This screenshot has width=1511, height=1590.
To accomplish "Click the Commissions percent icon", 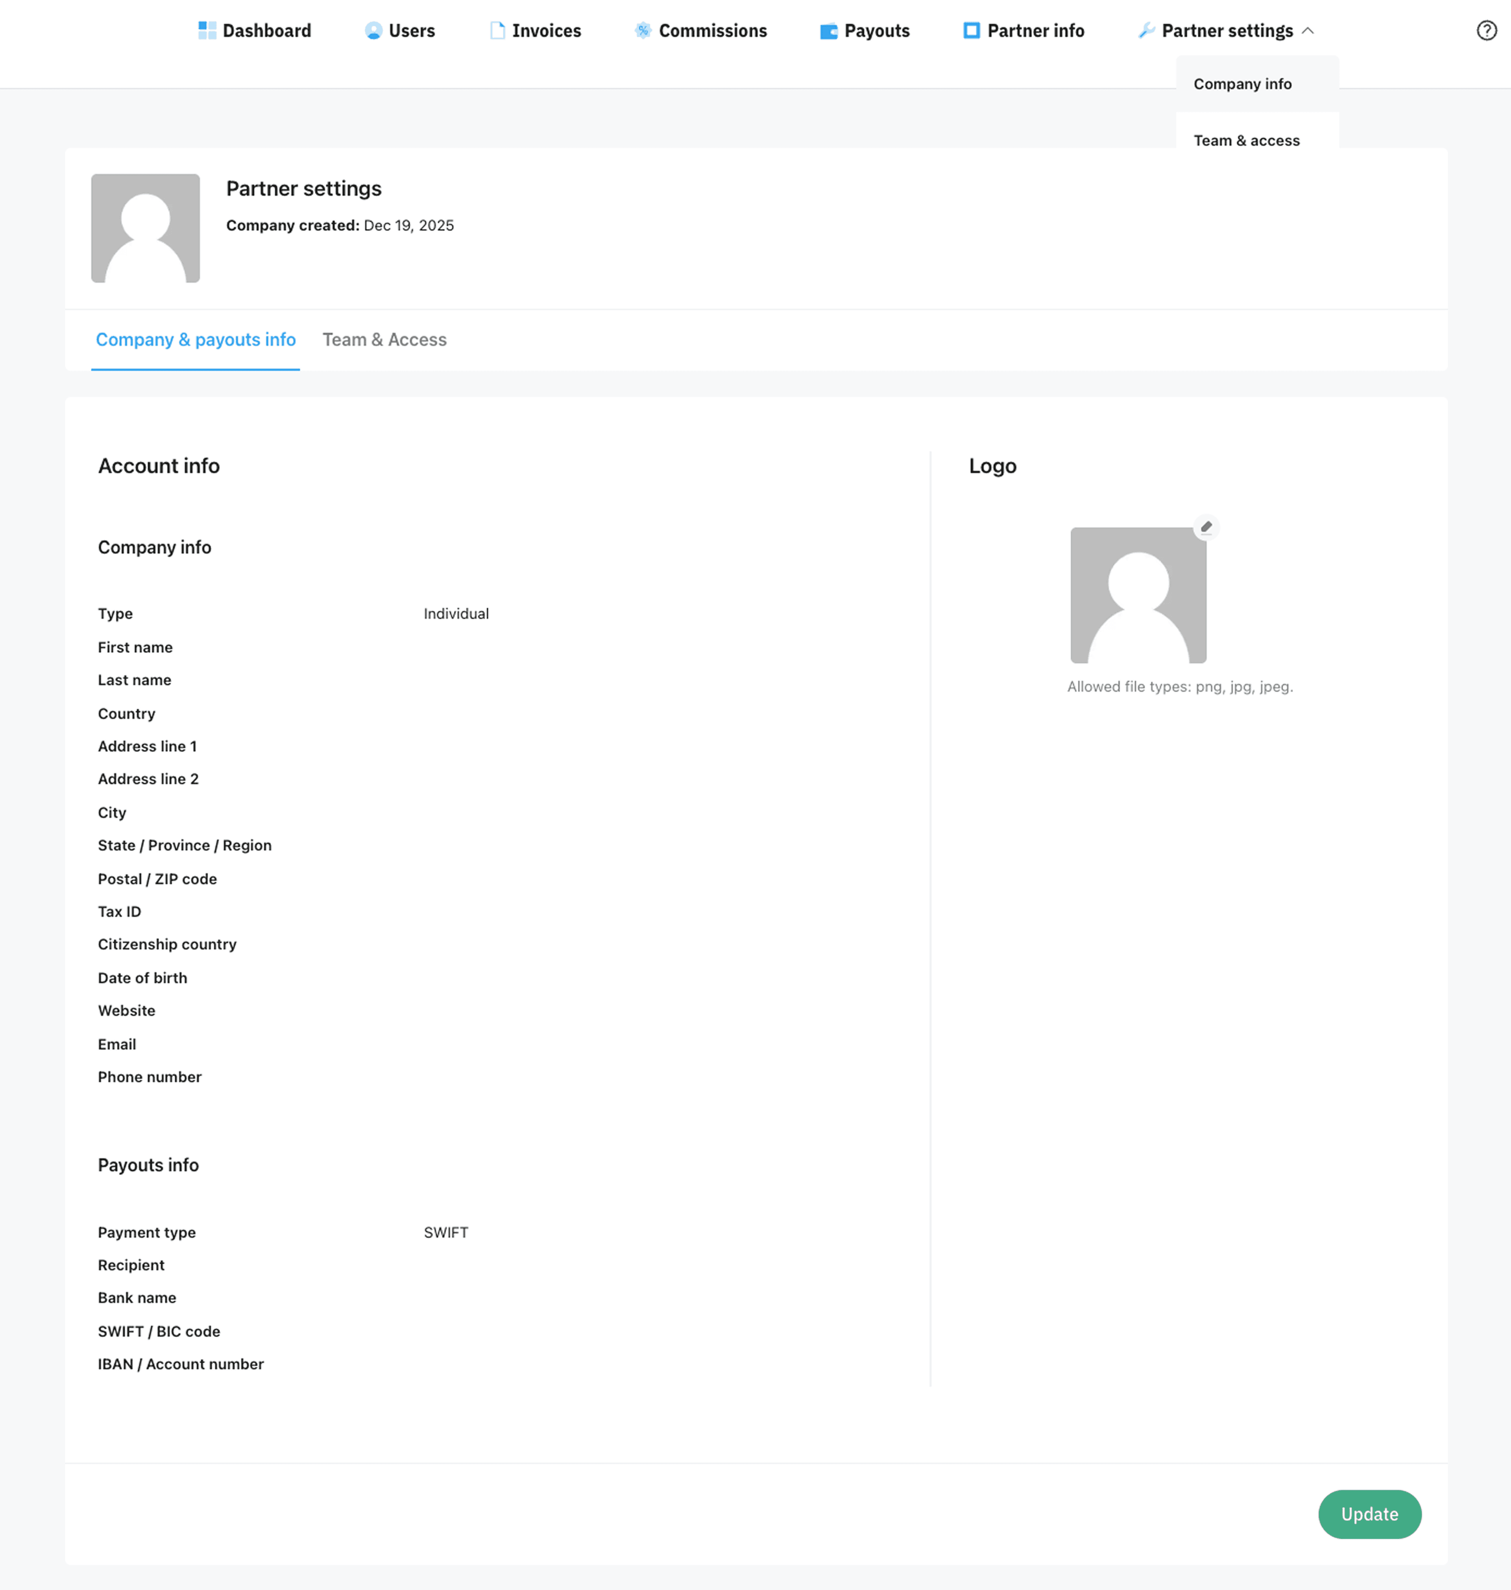I will pos(643,31).
